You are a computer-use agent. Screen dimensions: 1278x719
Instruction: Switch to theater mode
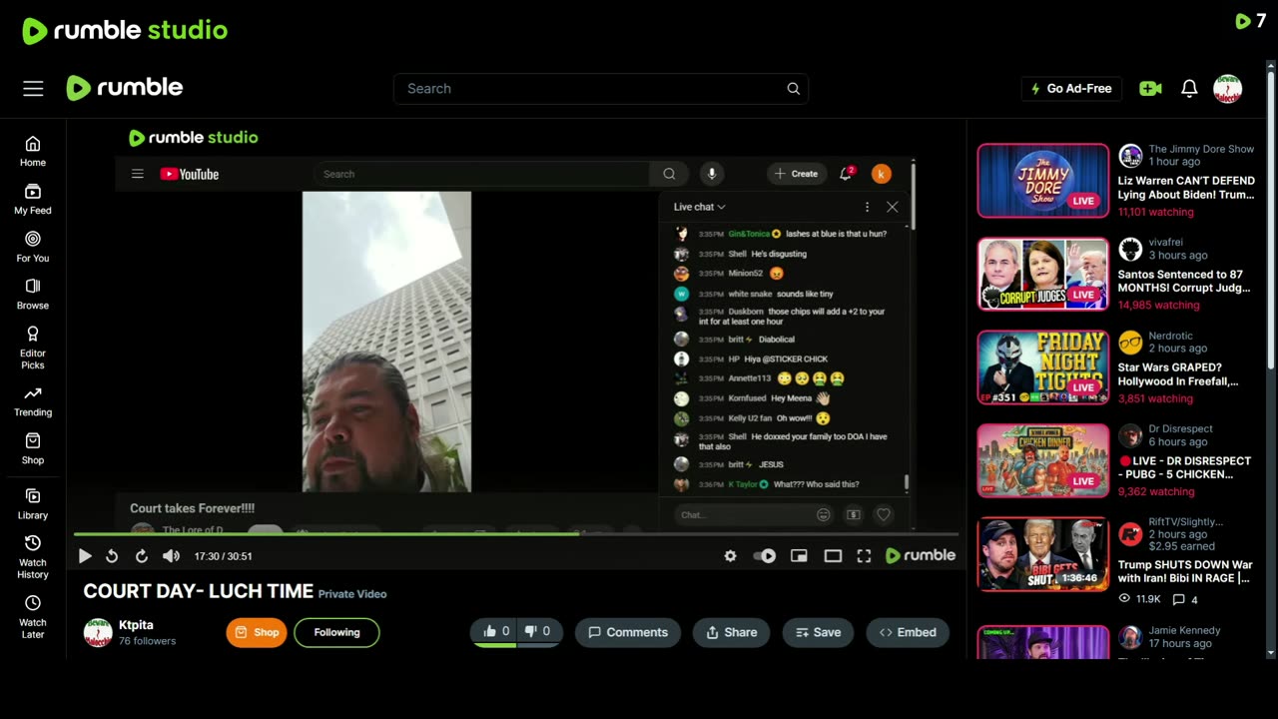click(x=833, y=556)
